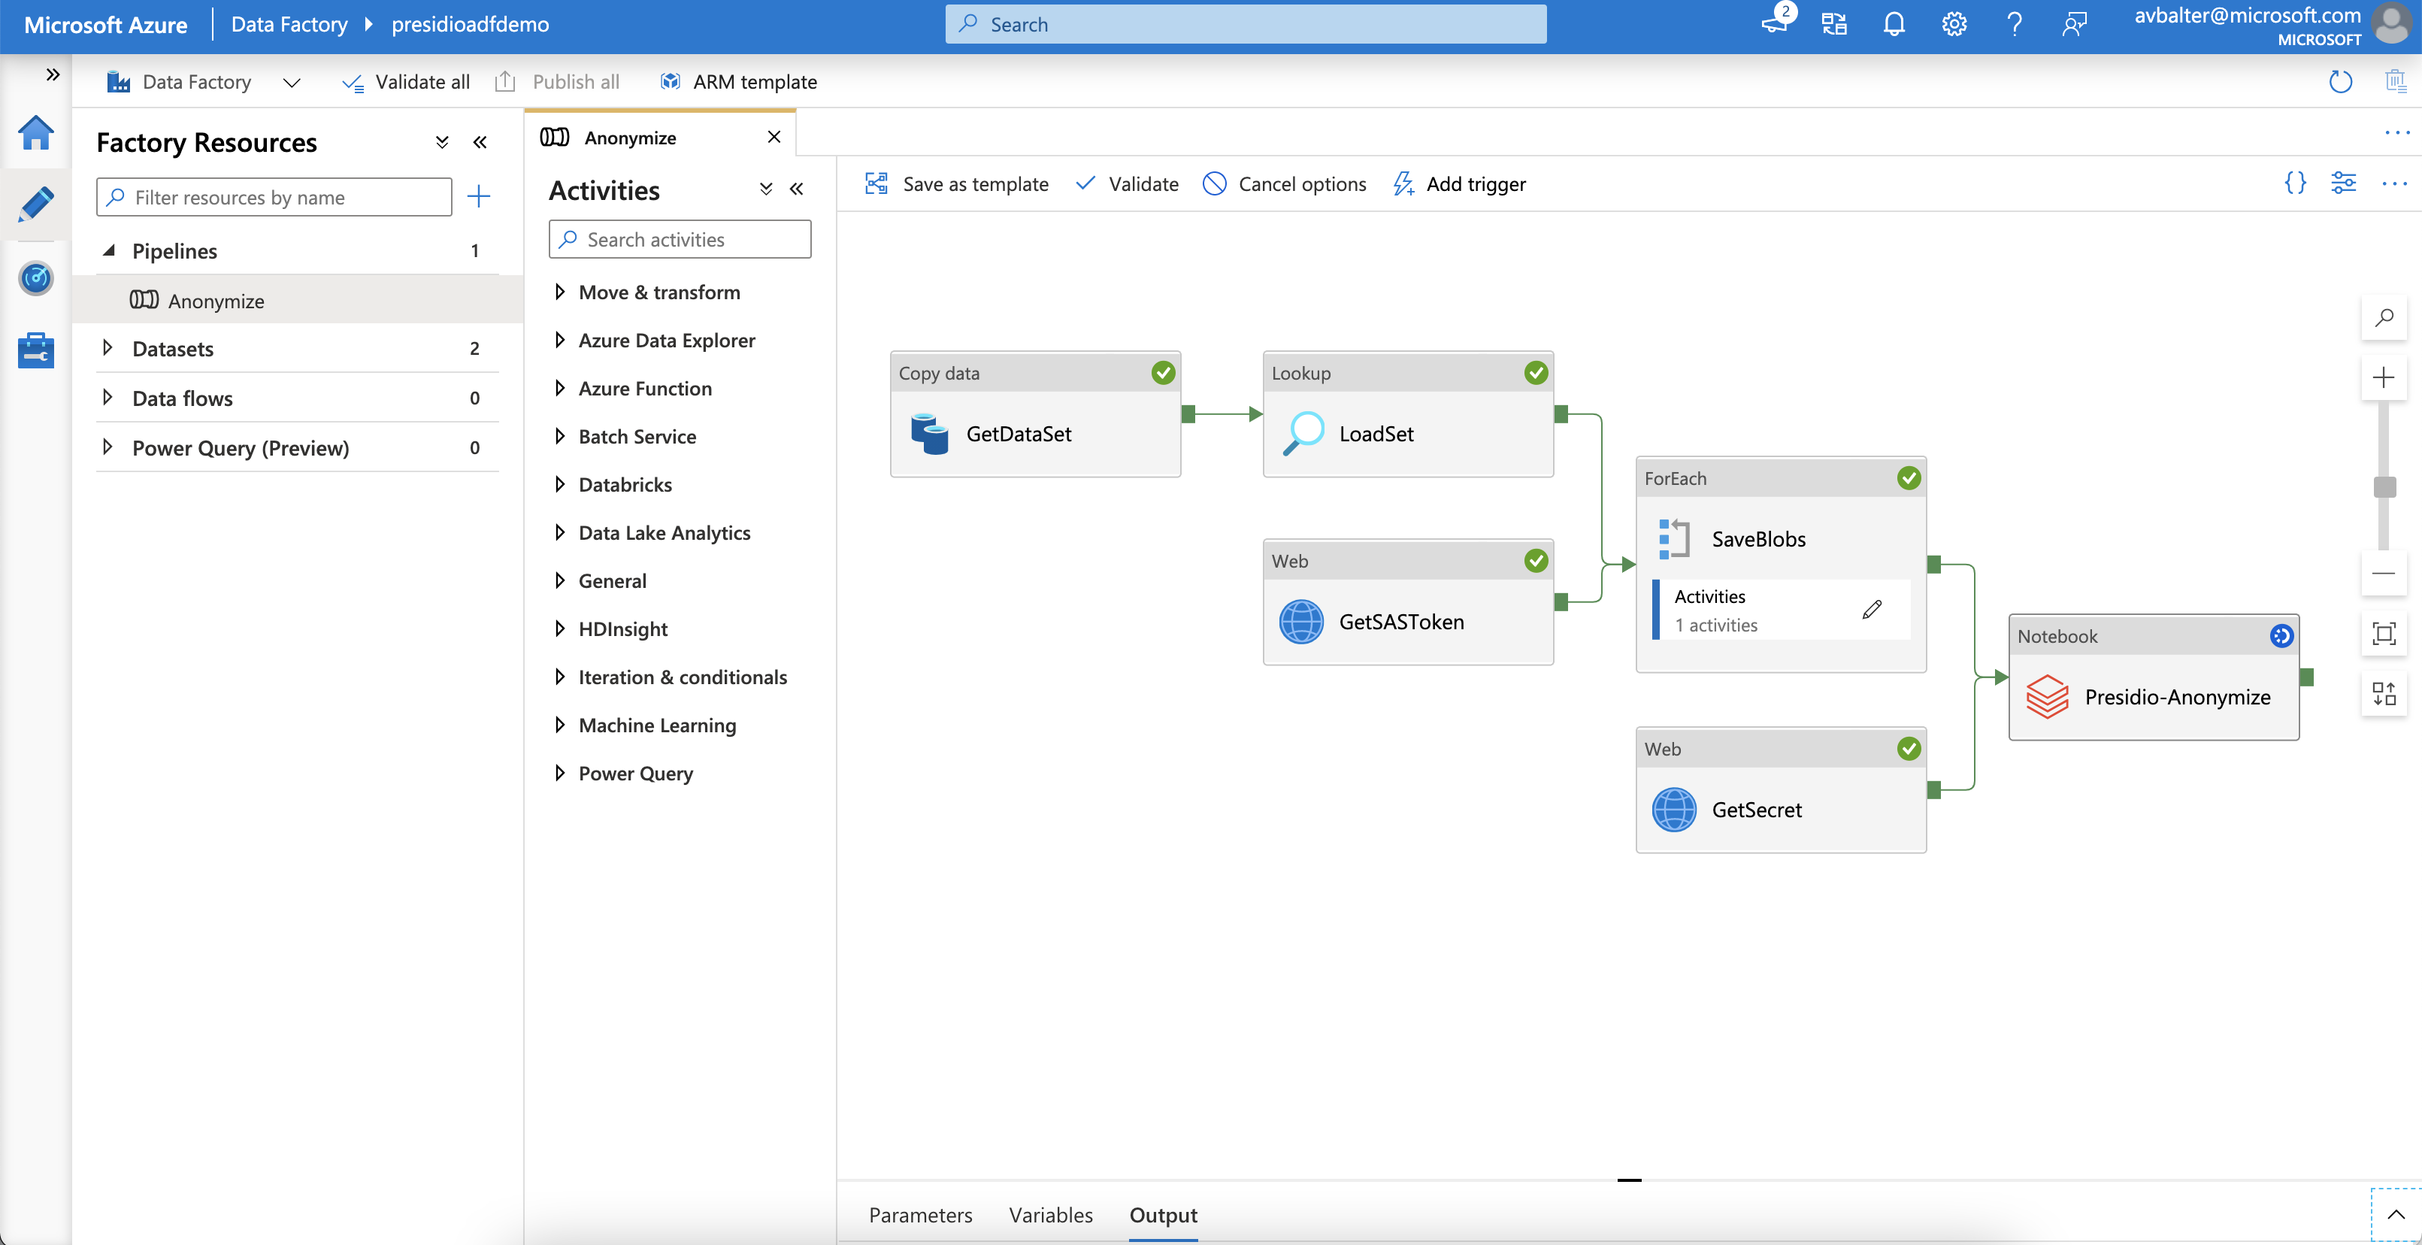
Task: Click Add trigger button
Action: pos(1458,184)
